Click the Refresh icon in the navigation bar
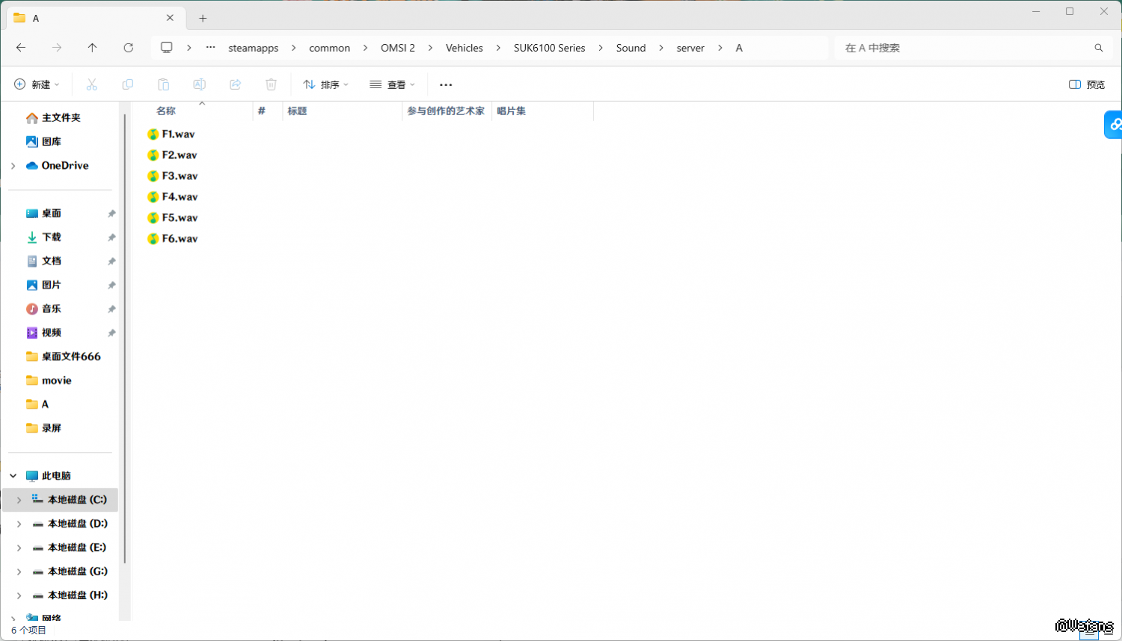The width and height of the screenshot is (1122, 641). click(128, 48)
